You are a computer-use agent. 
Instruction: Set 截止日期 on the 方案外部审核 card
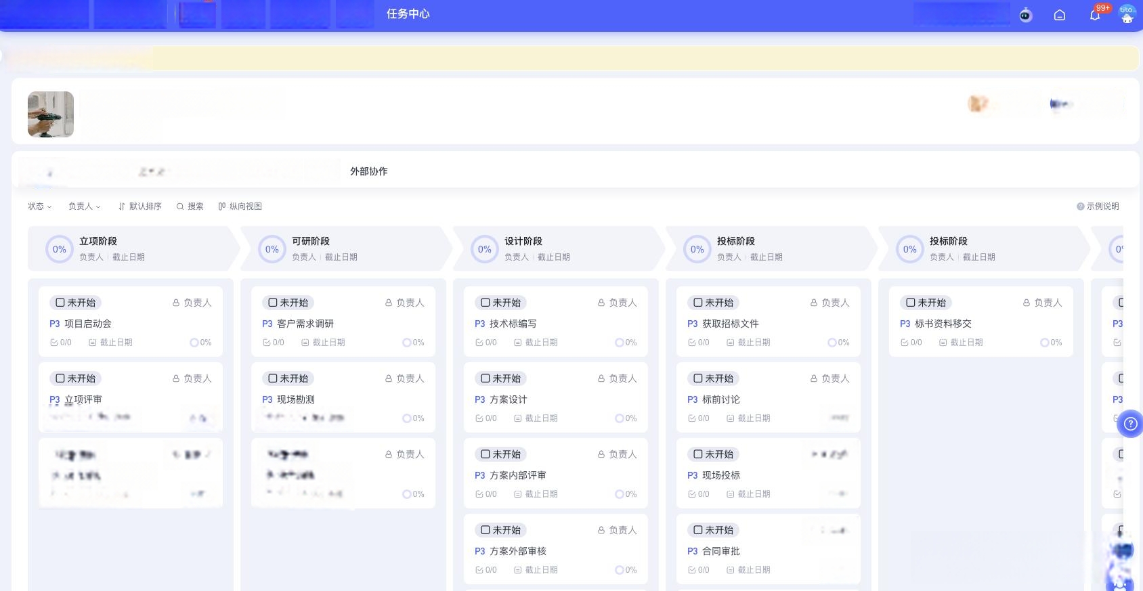pos(536,570)
